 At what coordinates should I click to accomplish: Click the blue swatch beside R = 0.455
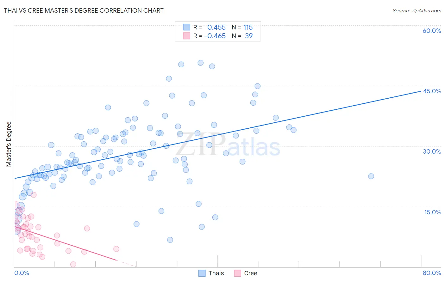(x=187, y=27)
